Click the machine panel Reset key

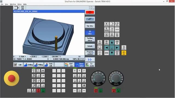29,91
